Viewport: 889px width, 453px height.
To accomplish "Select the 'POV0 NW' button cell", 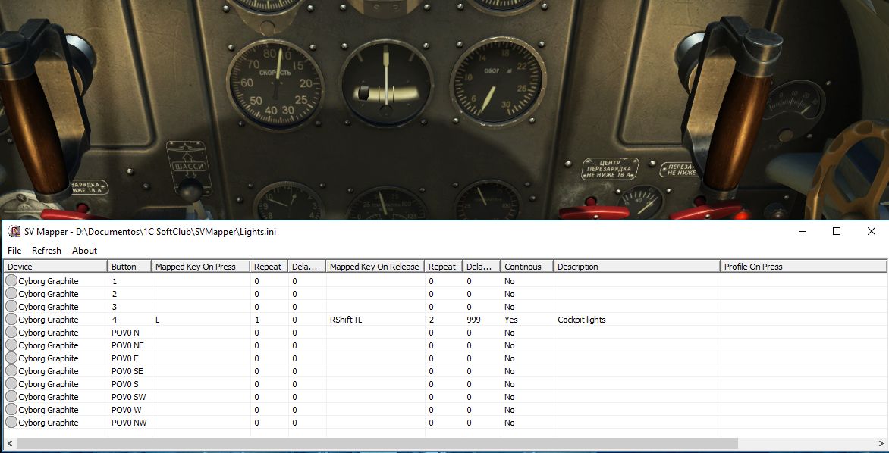I will [130, 423].
